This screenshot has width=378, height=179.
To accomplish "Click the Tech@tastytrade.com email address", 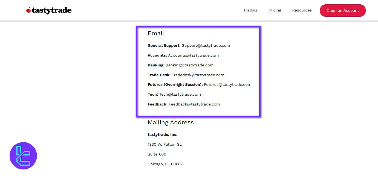I will [x=180, y=95].
